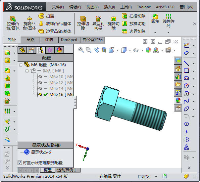Open the ConfigurationManager tab icon
This screenshot has width=200, height=182.
pyautogui.click(x=41, y=50)
